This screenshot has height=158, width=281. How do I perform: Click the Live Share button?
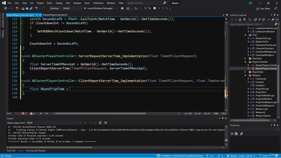263,9
